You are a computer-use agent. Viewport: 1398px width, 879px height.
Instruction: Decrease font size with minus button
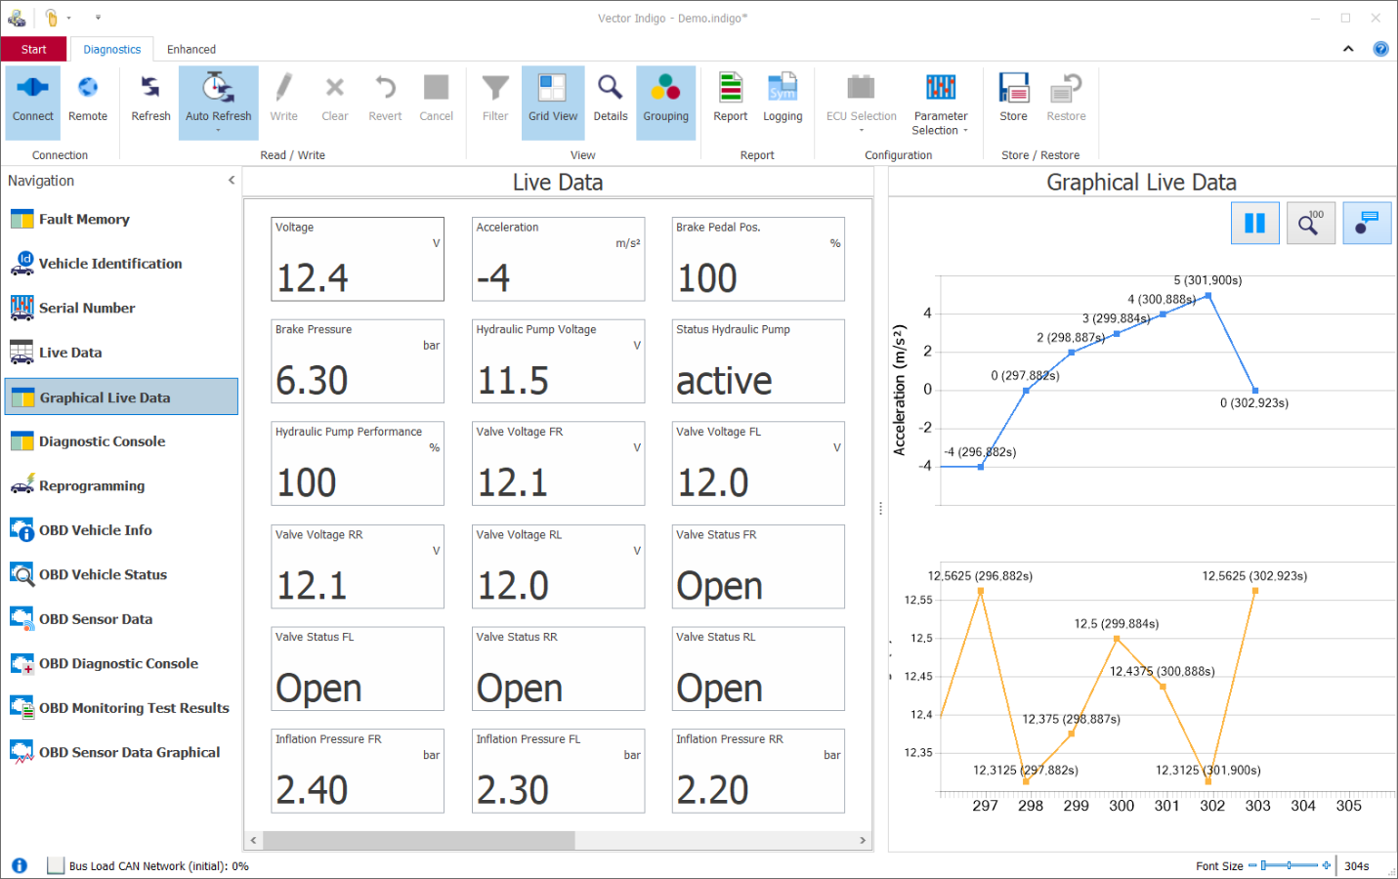(1252, 865)
